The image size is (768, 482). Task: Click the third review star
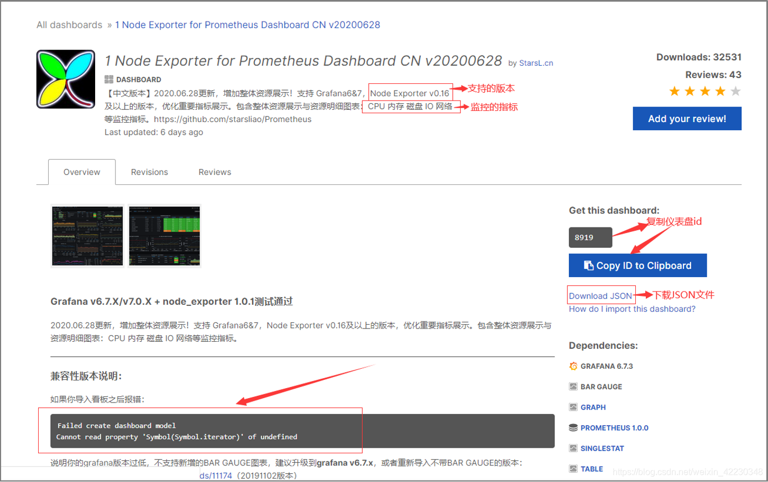point(705,91)
